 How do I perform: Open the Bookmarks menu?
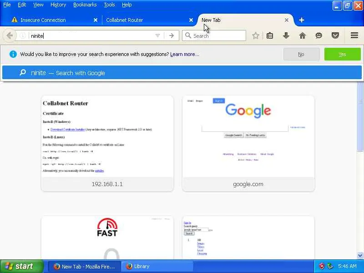85,5
